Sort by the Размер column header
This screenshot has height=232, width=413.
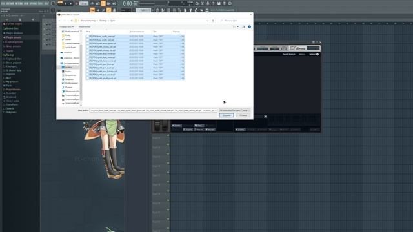tap(176, 32)
